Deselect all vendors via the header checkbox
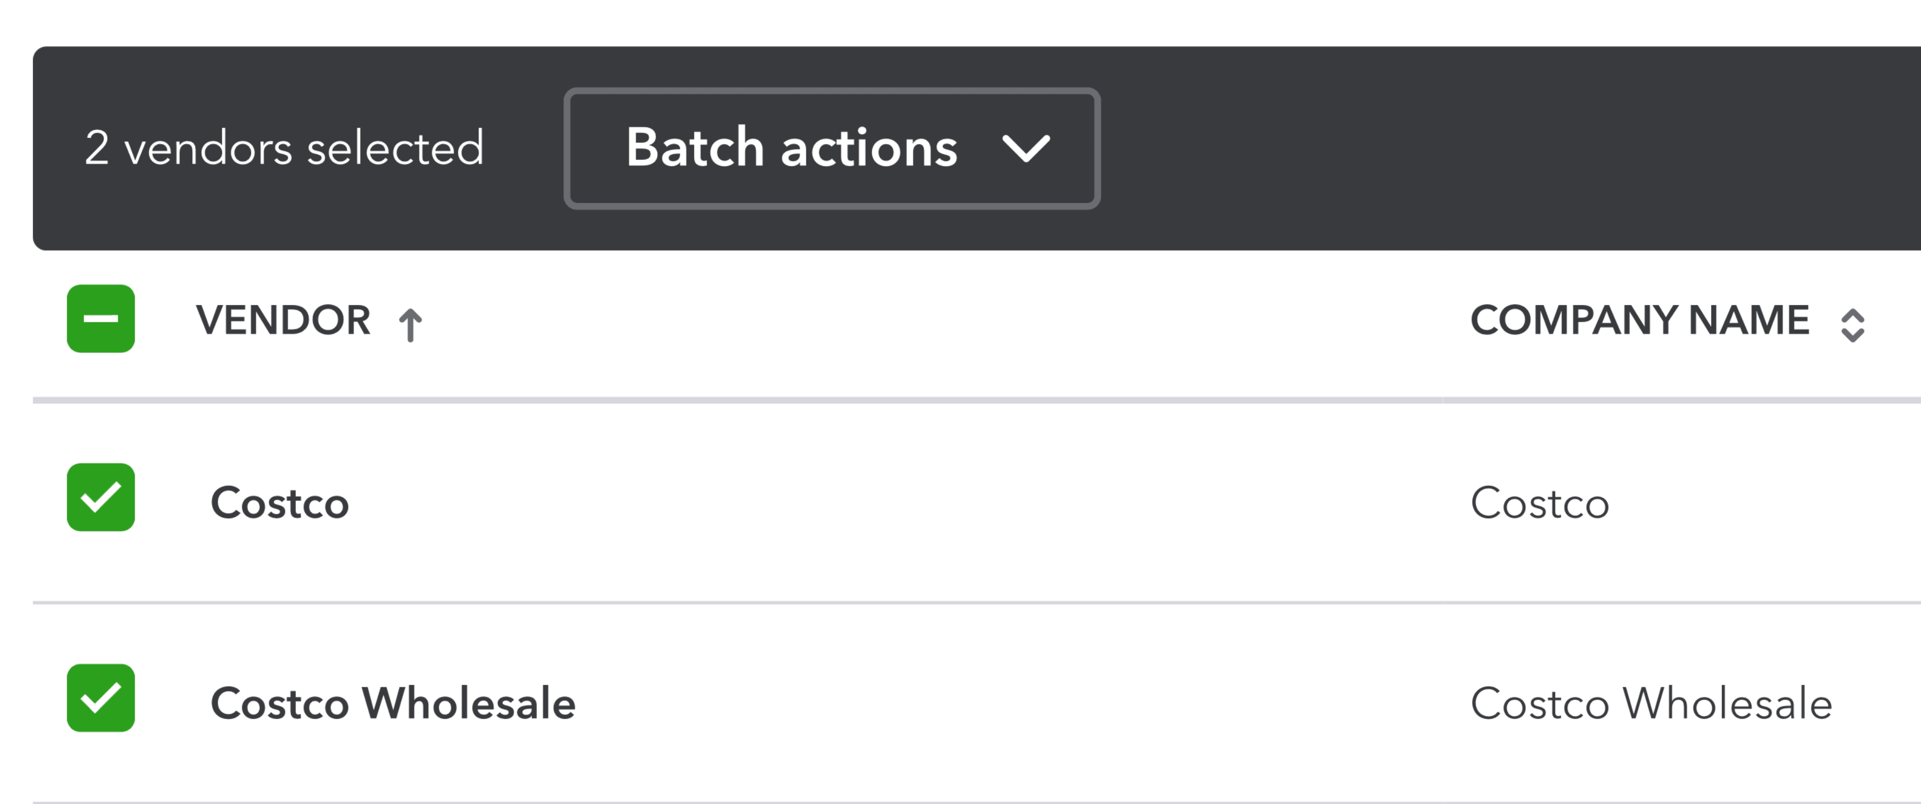1921x804 pixels. coord(100,319)
